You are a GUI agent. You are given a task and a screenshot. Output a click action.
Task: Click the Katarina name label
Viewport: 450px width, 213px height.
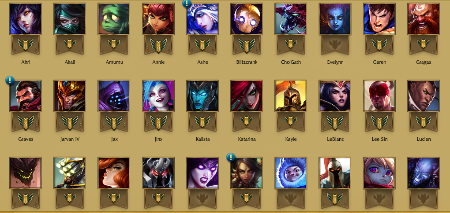[247, 139]
